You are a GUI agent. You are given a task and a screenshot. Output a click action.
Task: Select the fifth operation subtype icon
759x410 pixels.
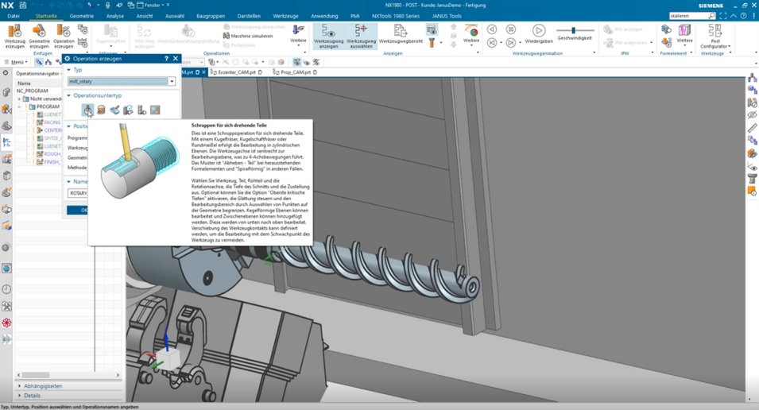tap(141, 110)
